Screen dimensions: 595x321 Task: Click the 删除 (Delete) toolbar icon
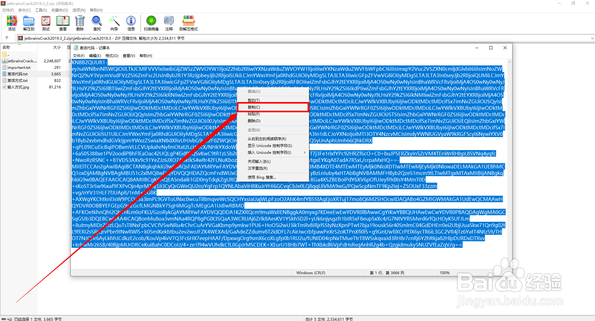(80, 23)
